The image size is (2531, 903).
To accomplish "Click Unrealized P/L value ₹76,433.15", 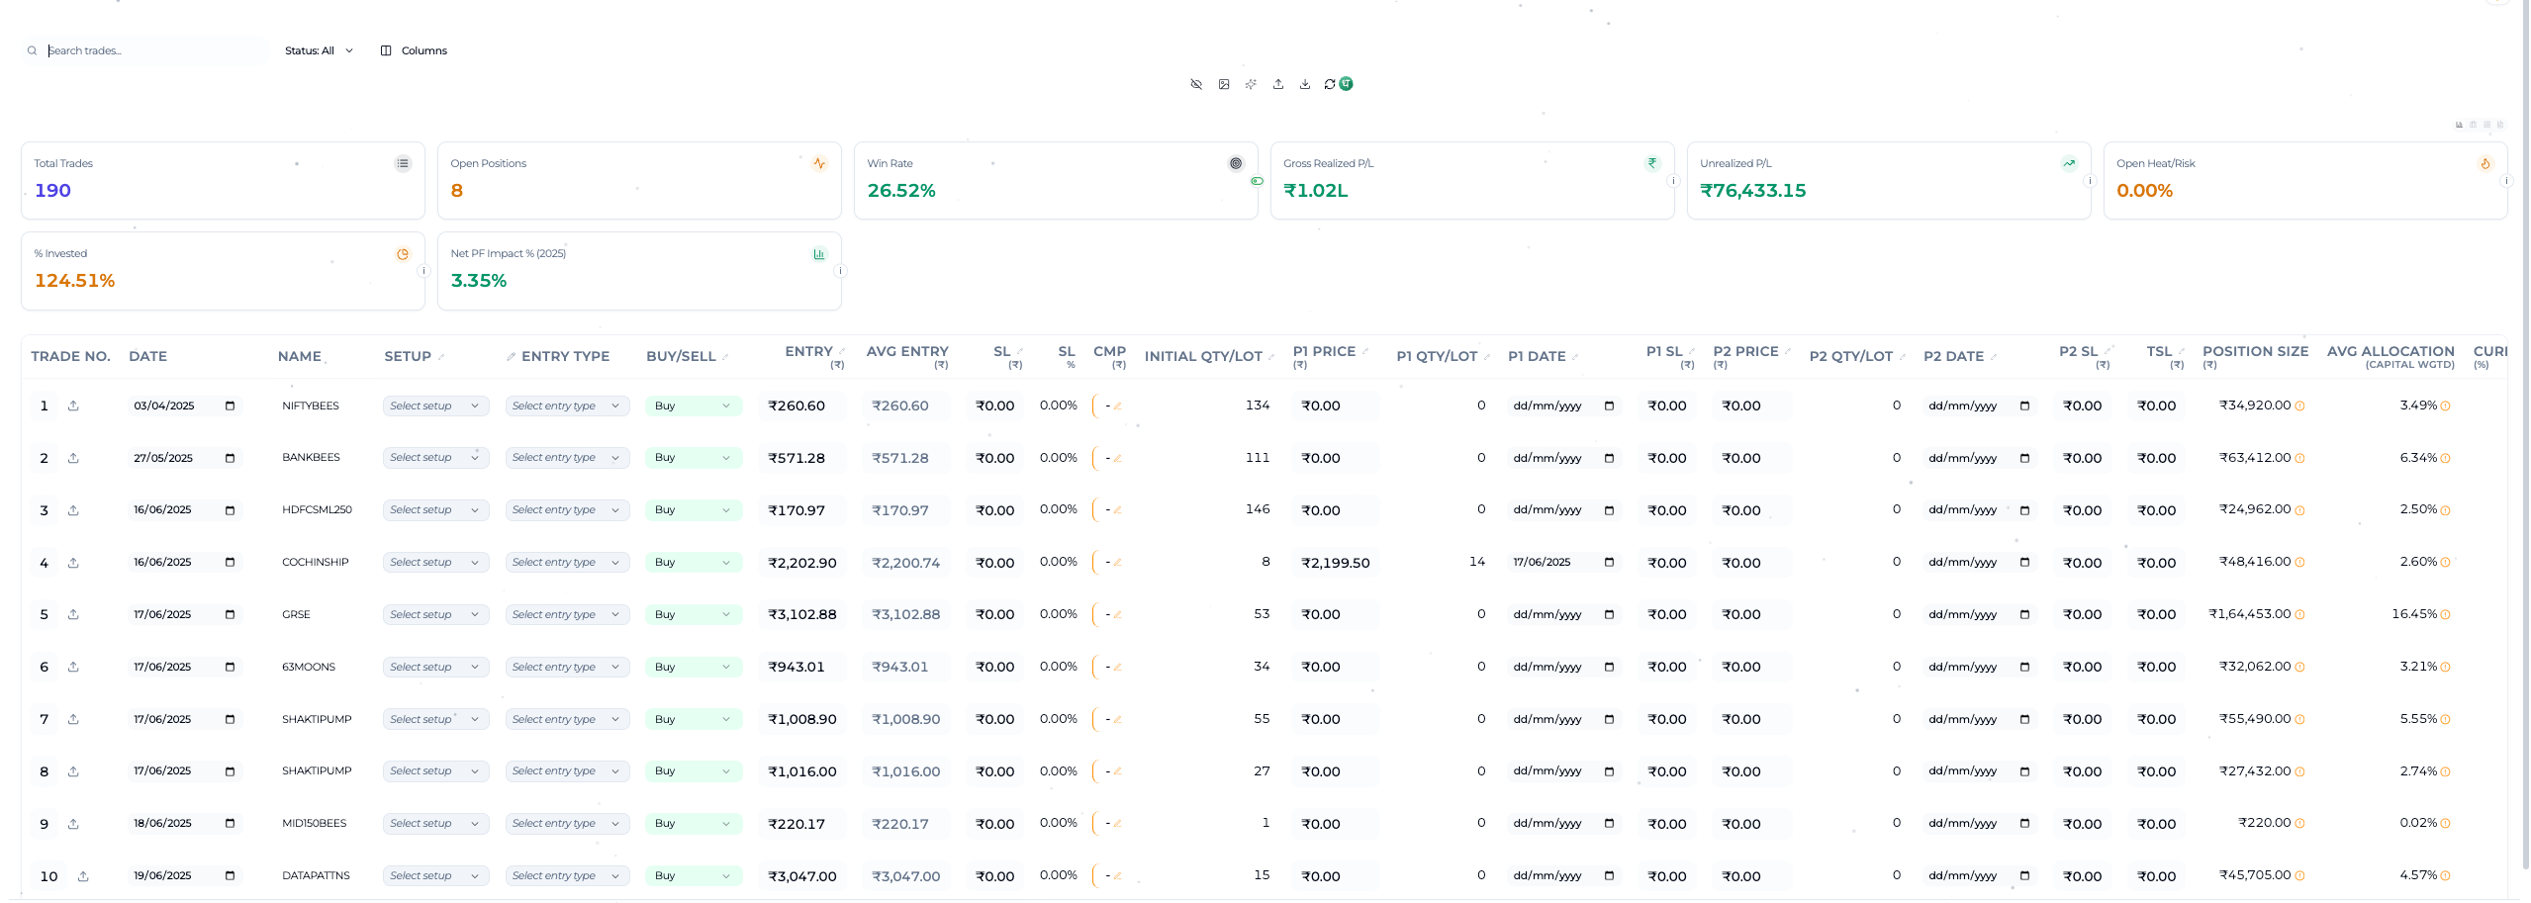I will (x=1752, y=191).
